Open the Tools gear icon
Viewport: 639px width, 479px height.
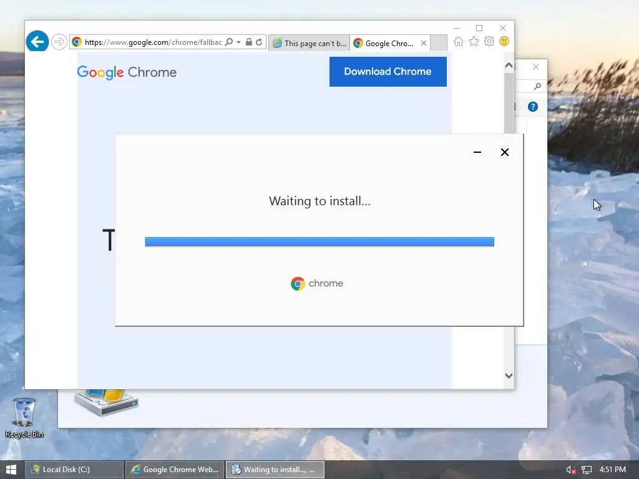click(x=489, y=42)
